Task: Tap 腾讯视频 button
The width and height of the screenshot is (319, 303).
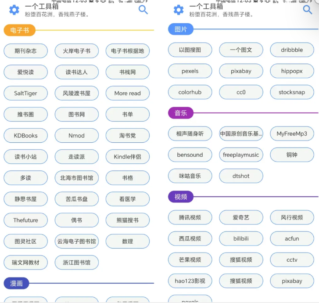Action: coord(190,217)
